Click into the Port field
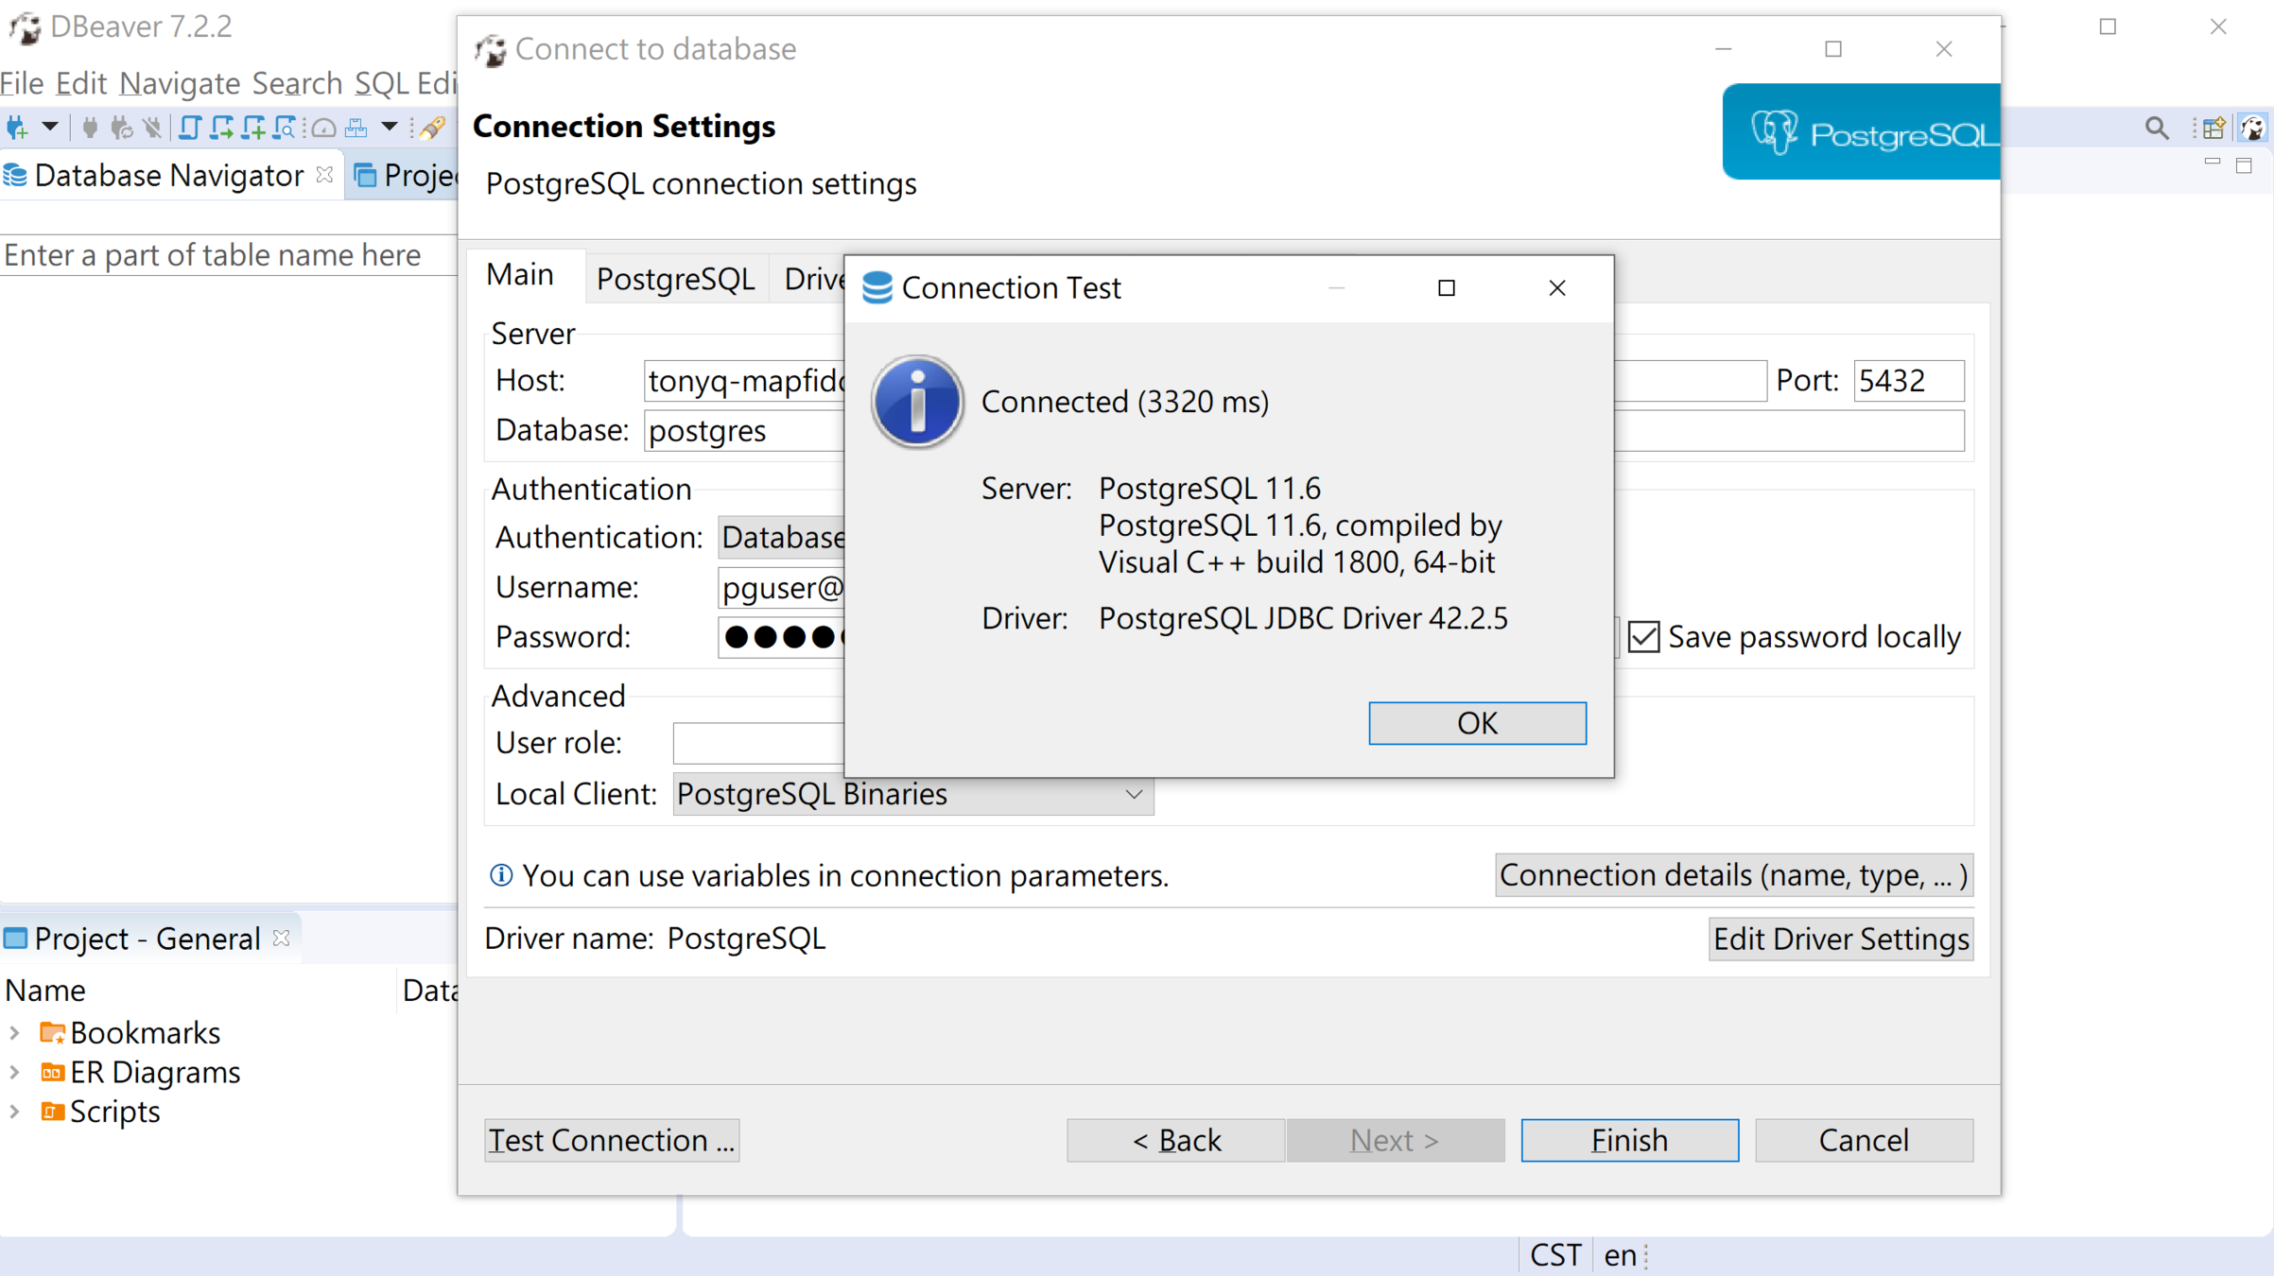2274x1276 pixels. click(1907, 381)
